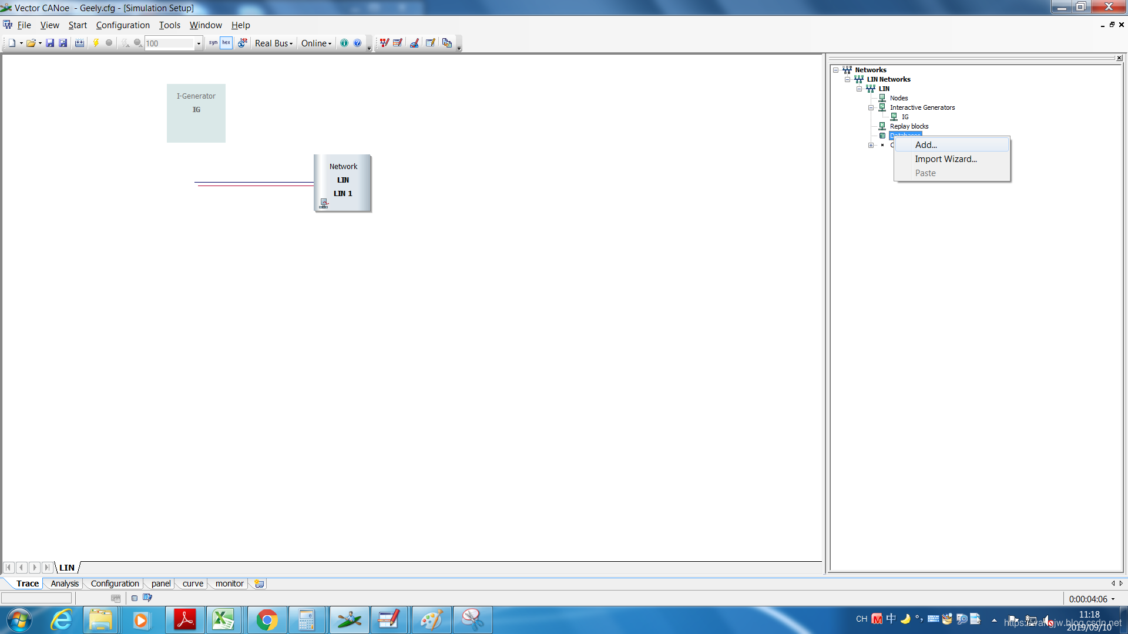Toggle the sym symbolic display mode
Image resolution: width=1128 pixels, height=634 pixels.
click(x=213, y=43)
